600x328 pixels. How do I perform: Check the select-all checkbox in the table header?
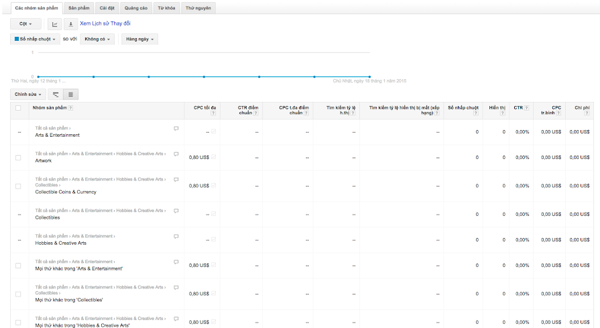coord(18,108)
